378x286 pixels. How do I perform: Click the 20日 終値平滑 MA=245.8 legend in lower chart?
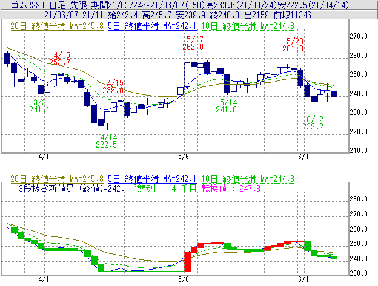pyautogui.click(x=57, y=179)
